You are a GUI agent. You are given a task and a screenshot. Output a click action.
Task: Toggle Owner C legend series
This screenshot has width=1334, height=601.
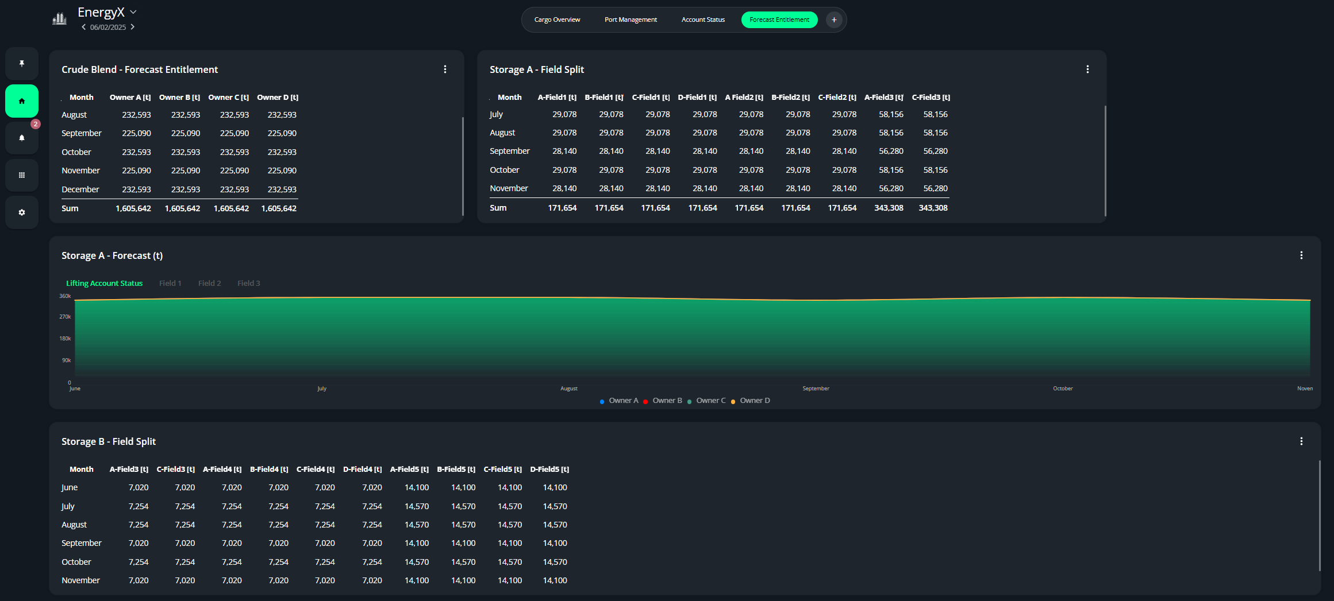(706, 401)
